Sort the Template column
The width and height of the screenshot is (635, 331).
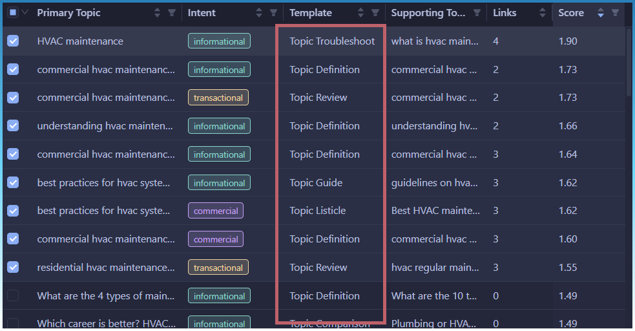tap(361, 13)
